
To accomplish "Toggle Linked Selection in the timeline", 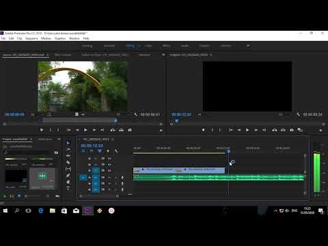I will pos(100,151).
